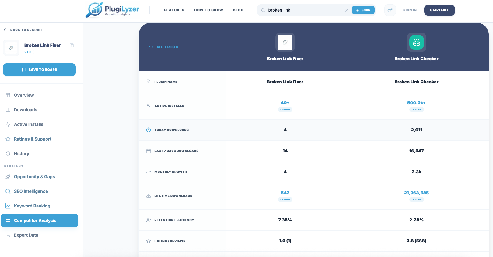Select the '3.8 (588)' rating value
Image resolution: width=493 pixels, height=257 pixels.
(x=416, y=241)
